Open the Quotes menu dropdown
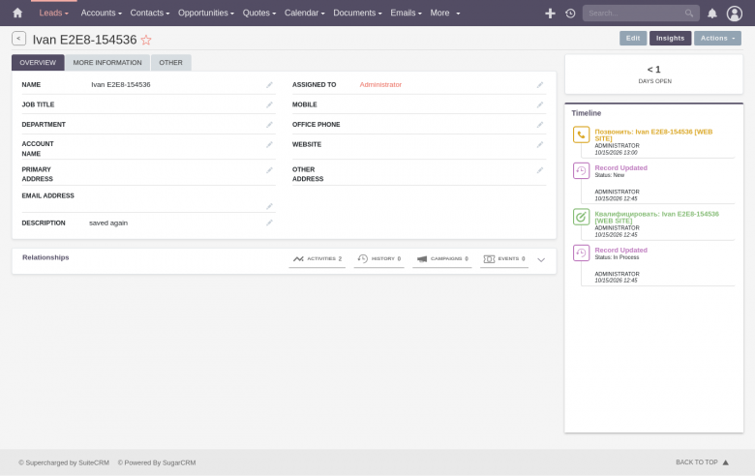Screen dimensions: 755x476 (259, 13)
